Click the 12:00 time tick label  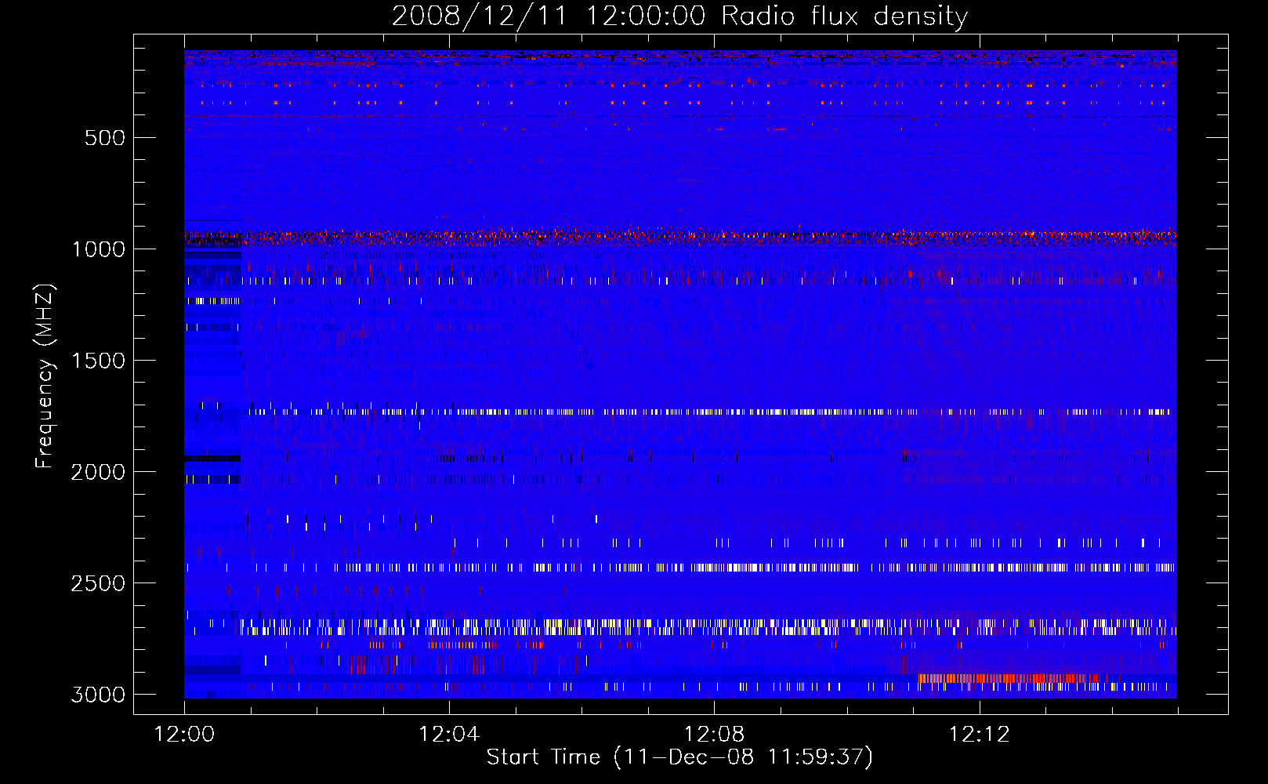(184, 735)
